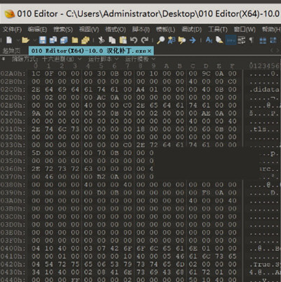Open the 运行脚本 dropdown
The image size is (281, 282).
tap(103, 59)
